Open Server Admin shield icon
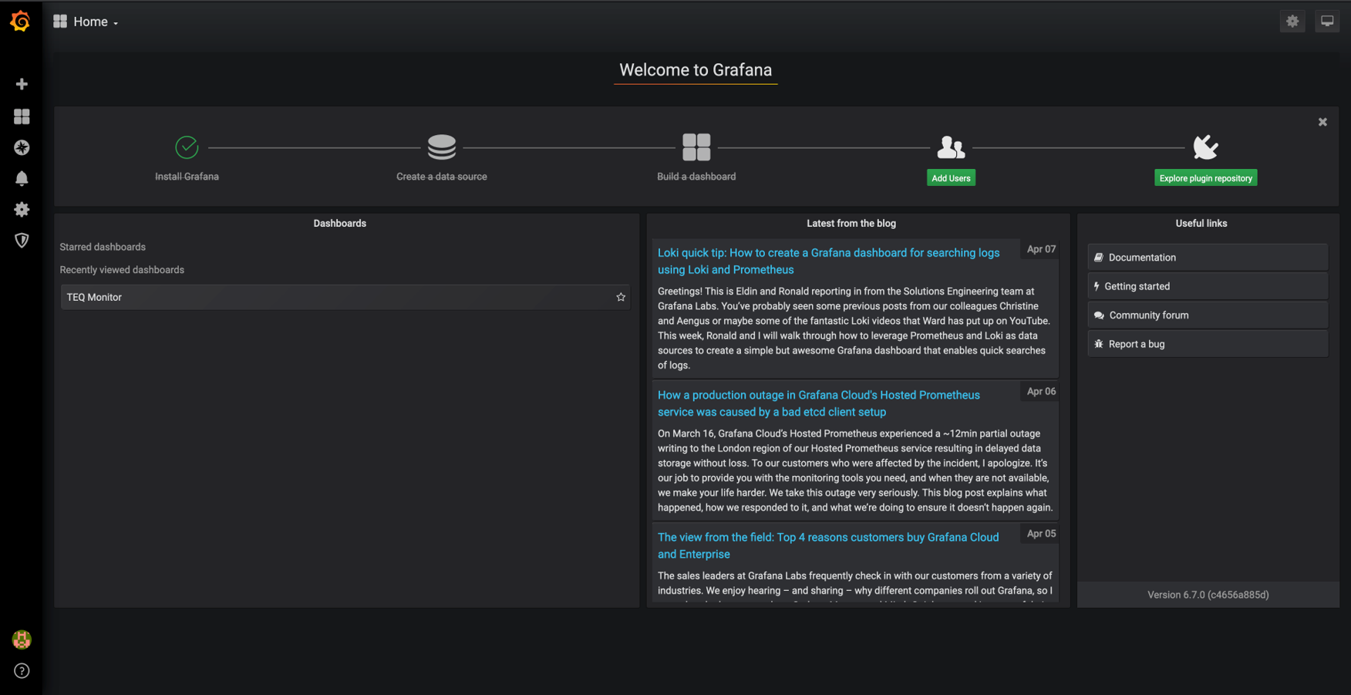This screenshot has height=695, width=1351. click(x=22, y=241)
